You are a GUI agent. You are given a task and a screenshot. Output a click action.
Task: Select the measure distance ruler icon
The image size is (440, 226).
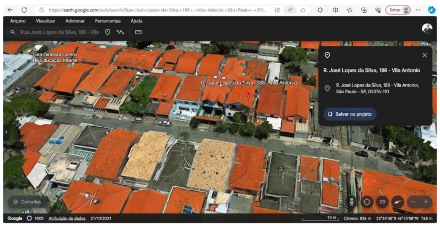[x=138, y=32]
